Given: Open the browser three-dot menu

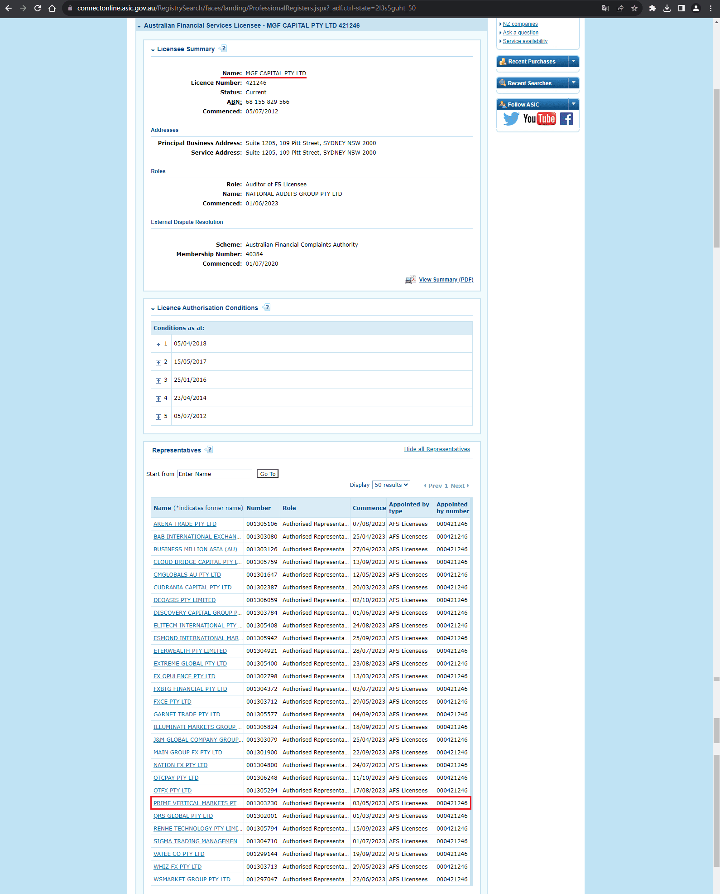Looking at the screenshot, I should pos(710,8).
